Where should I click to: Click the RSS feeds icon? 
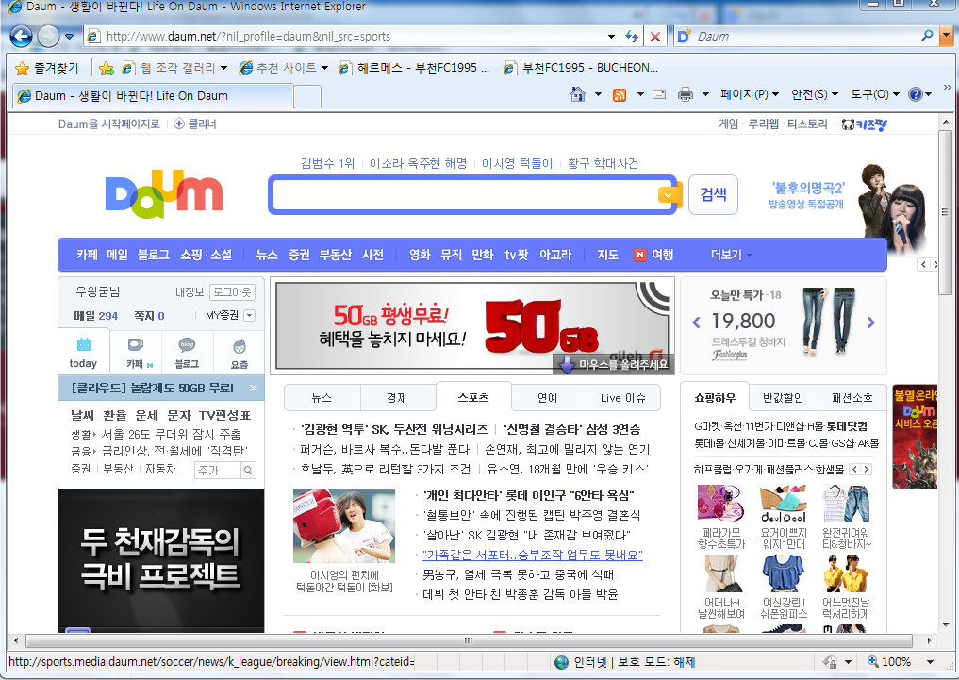tap(620, 94)
